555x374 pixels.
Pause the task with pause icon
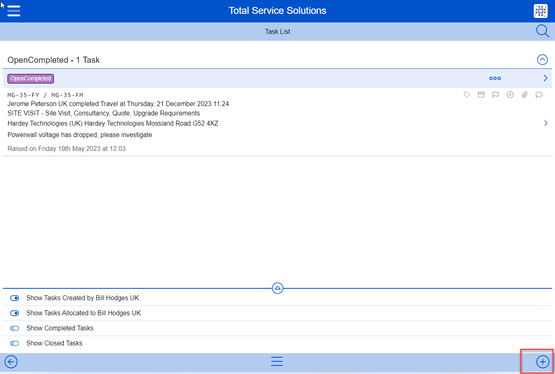510,95
